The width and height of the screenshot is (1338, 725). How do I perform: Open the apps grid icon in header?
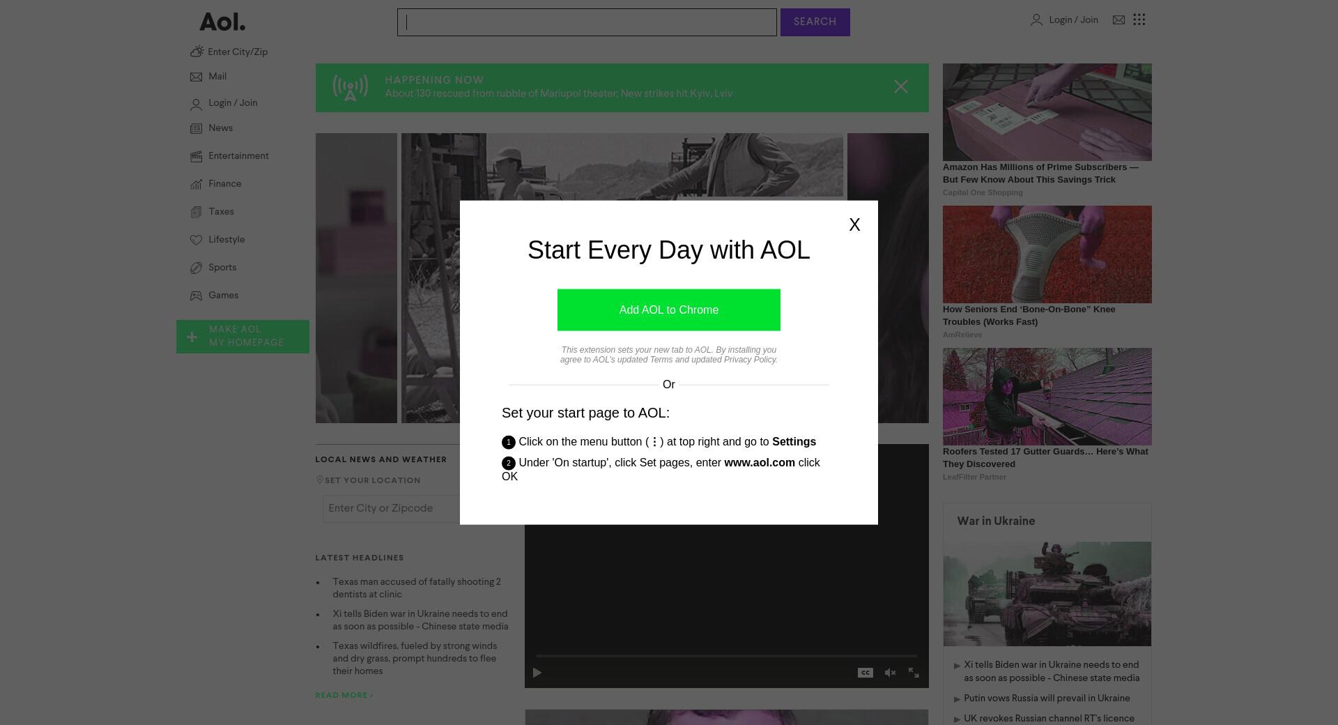point(1139,20)
